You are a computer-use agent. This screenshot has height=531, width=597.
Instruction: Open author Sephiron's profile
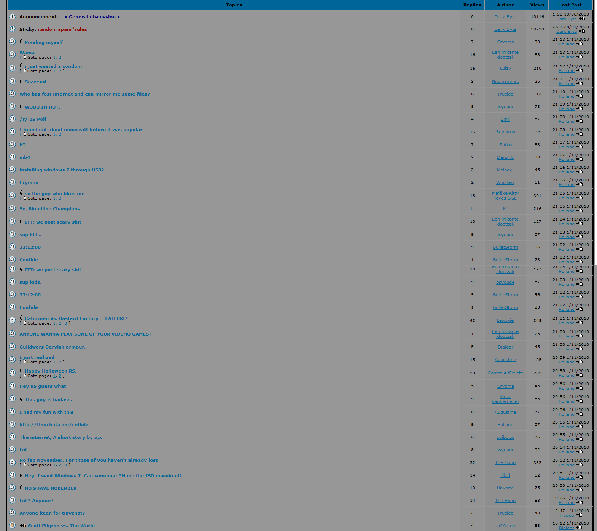coord(505,132)
